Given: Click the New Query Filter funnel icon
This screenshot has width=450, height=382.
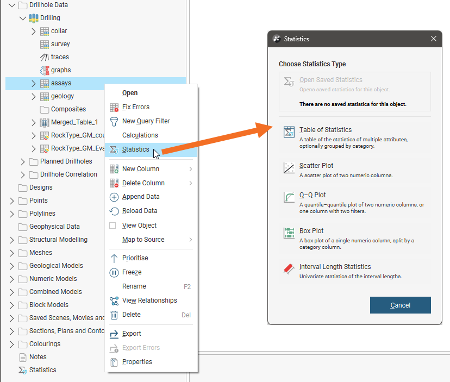Looking at the screenshot, I should [x=114, y=121].
